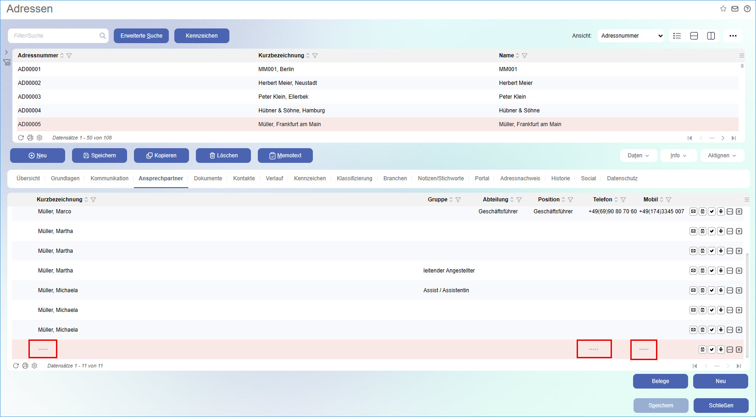Click the Erweiterte Suche button
The height and width of the screenshot is (417, 756).
pos(141,36)
